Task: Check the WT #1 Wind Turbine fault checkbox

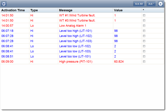Action: (144, 15)
